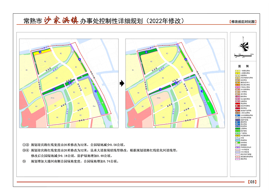Click marker 4 on the right map
The height and width of the screenshot is (193, 273).
point(186,59)
